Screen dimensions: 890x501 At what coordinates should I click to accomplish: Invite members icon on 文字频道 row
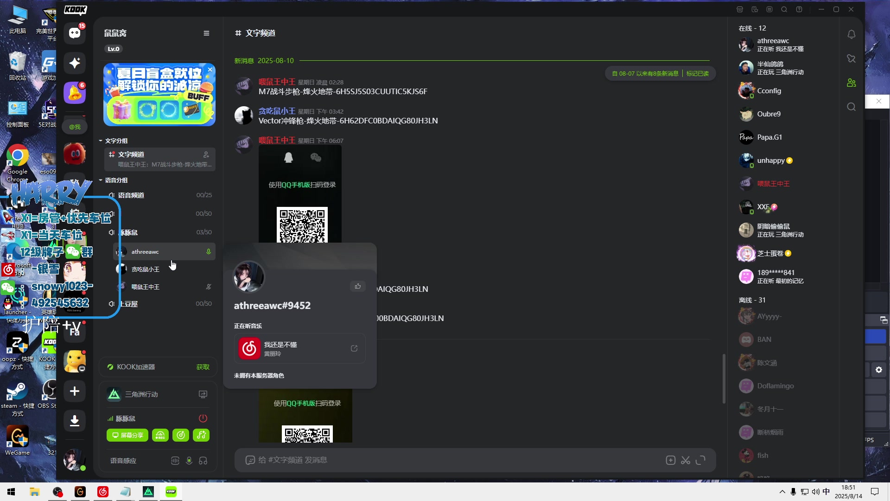[206, 154]
